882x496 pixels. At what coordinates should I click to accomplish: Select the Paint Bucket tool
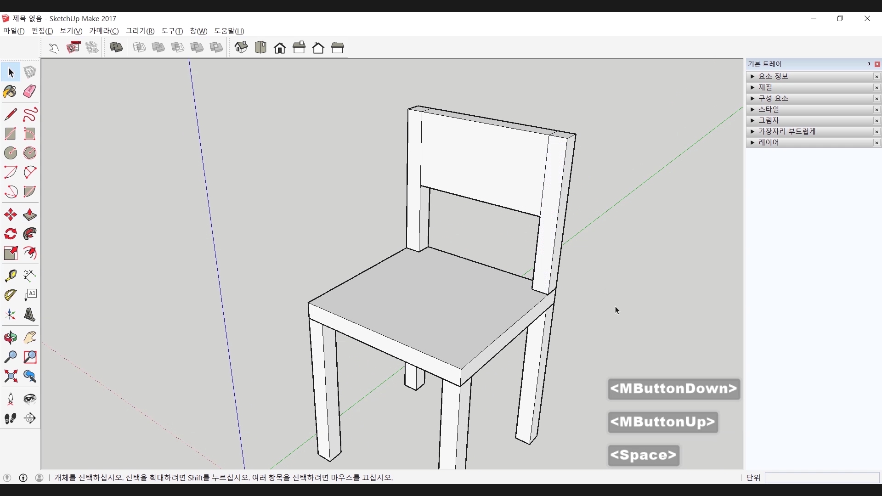(10, 92)
